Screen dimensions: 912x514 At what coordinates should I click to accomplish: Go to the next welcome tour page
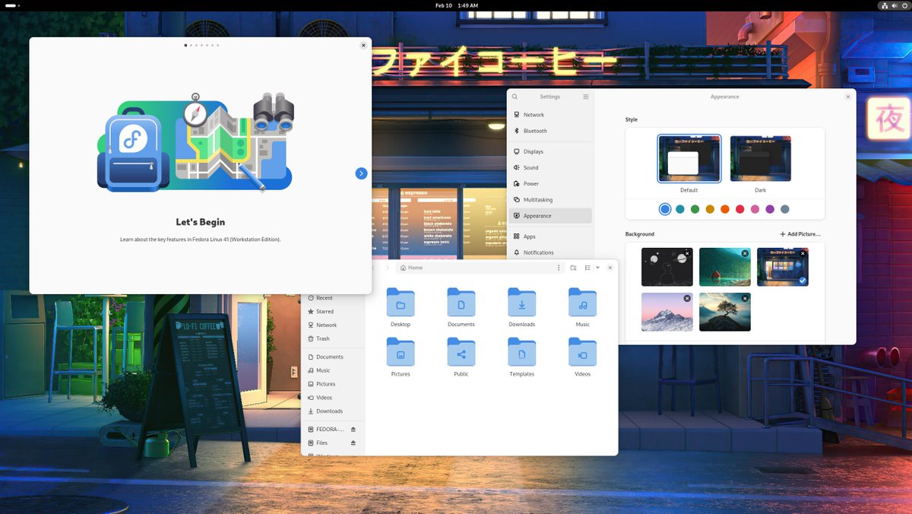pyautogui.click(x=361, y=173)
